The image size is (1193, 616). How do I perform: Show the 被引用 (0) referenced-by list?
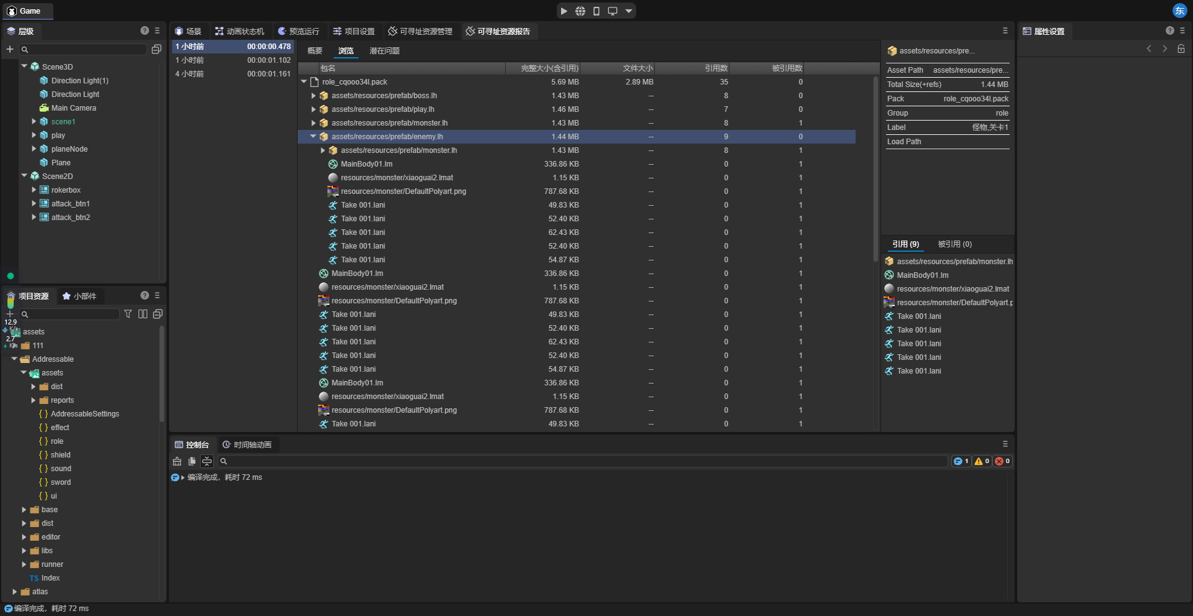[955, 244]
